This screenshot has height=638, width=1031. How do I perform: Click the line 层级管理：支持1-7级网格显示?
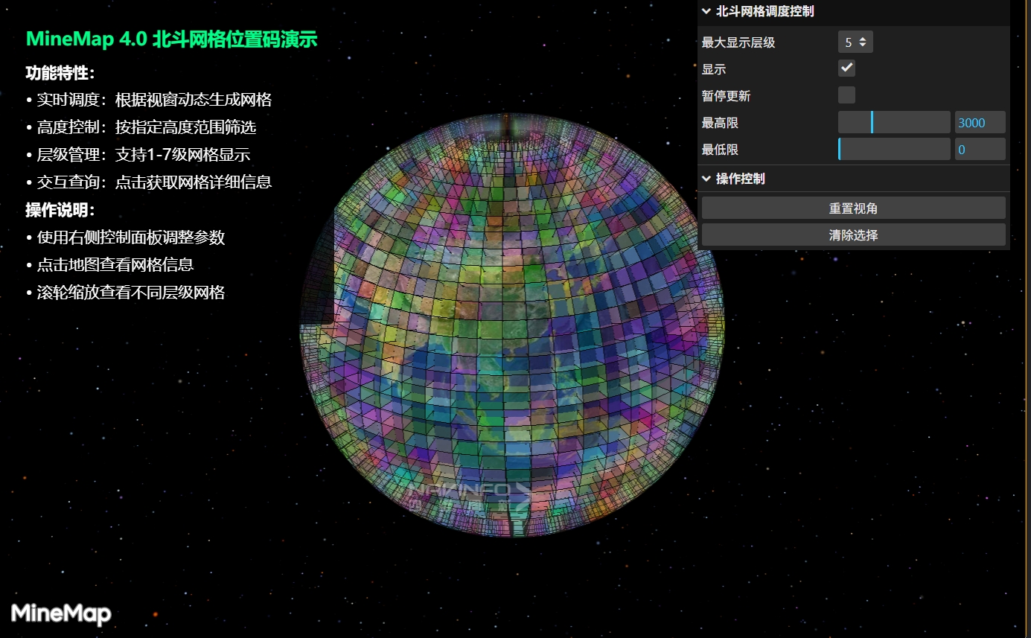138,155
